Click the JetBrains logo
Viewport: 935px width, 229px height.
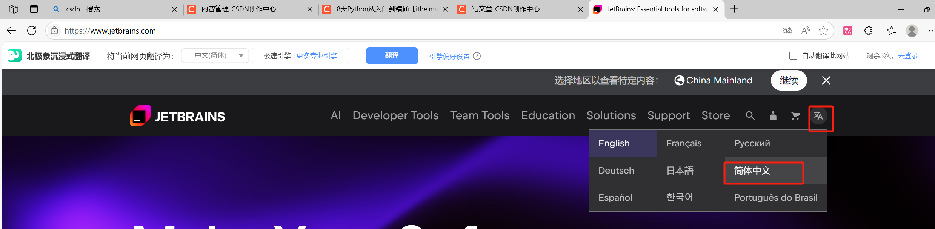click(x=177, y=116)
